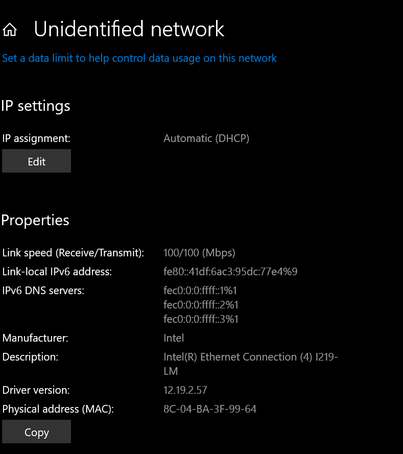Click the Home icon beside the page title

10,30
